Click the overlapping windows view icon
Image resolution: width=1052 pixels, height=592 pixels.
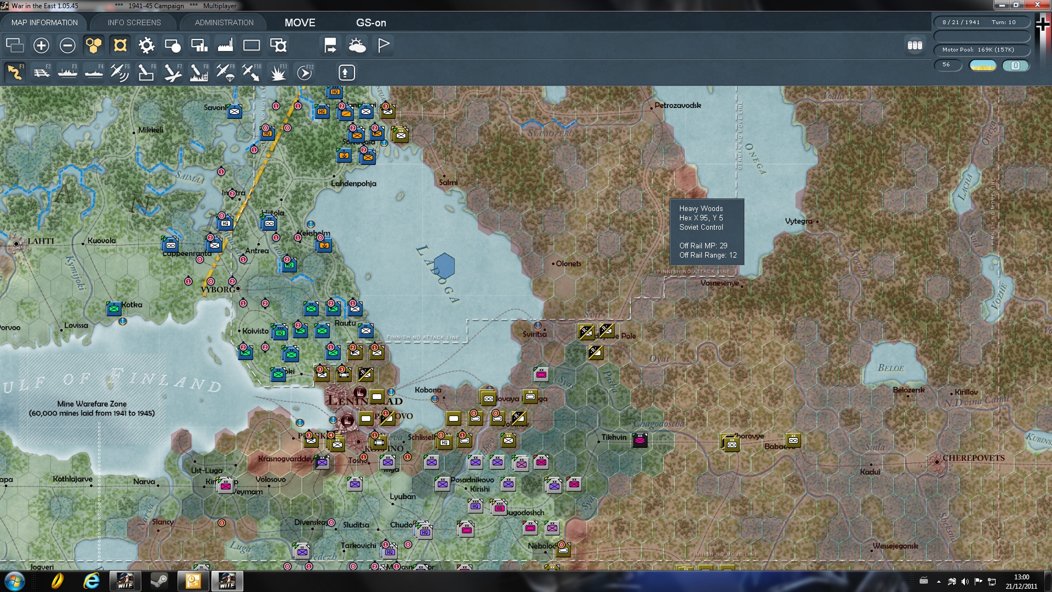point(15,45)
